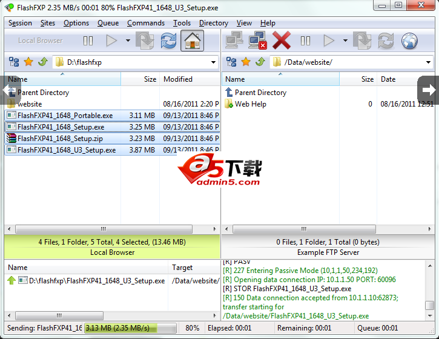439x339 pixels.
Task: Refresh the local browser listing
Action: (x=168, y=41)
